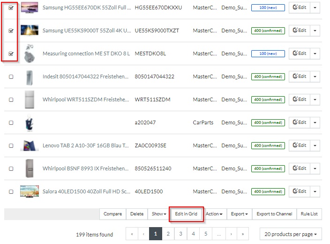The image size is (330, 244).
Task: Open the Rule List
Action: (309, 214)
